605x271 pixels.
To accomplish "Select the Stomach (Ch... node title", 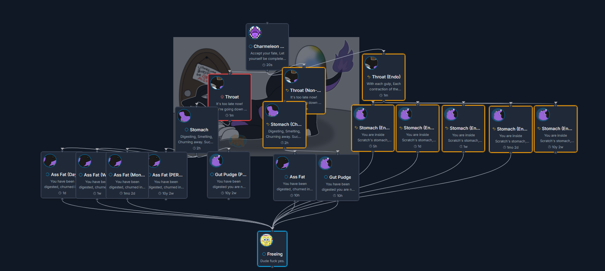I will [285, 124].
